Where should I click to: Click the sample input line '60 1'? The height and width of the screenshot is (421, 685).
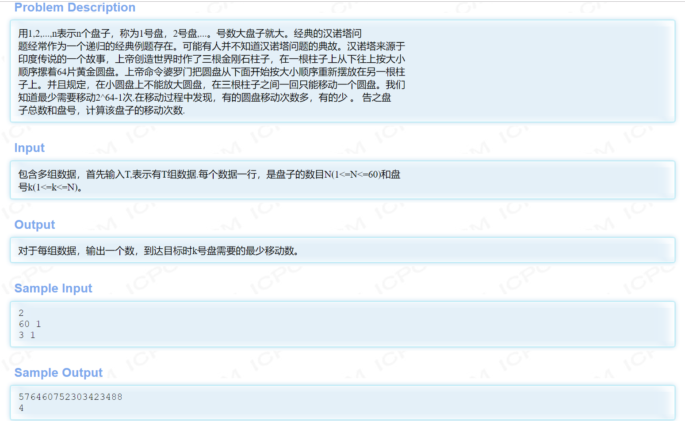click(x=30, y=324)
